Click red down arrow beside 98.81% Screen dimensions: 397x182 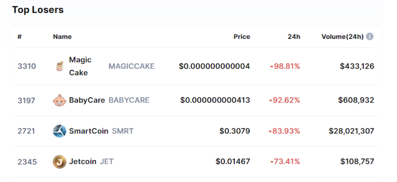272,67
